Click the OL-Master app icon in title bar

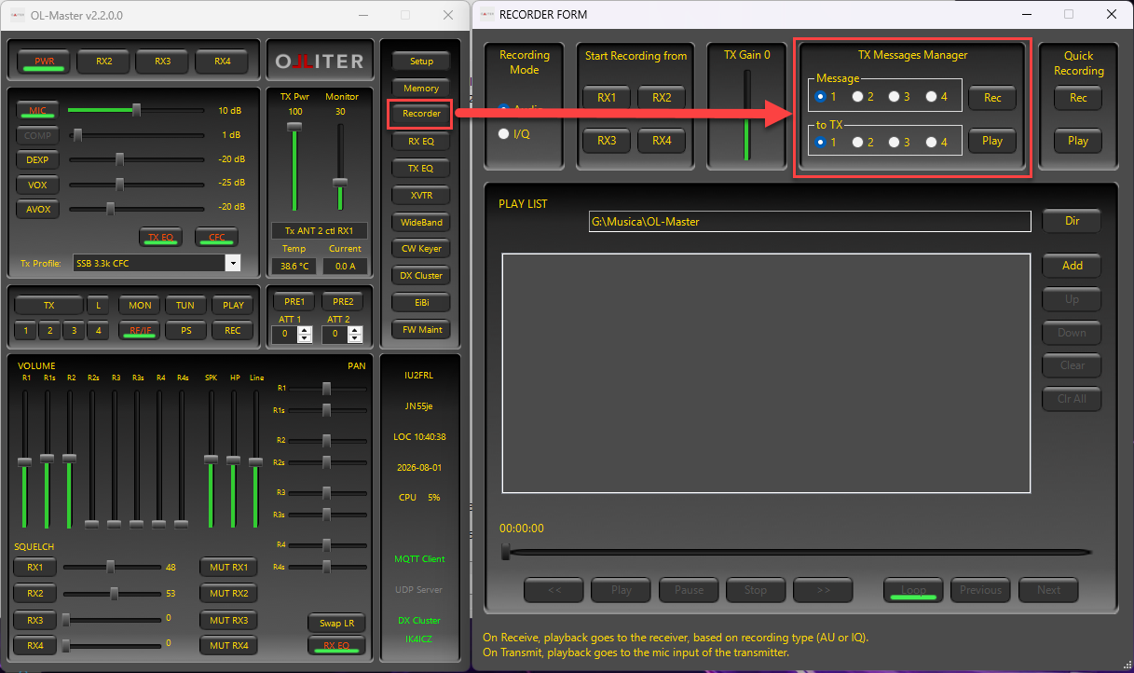pos(17,15)
